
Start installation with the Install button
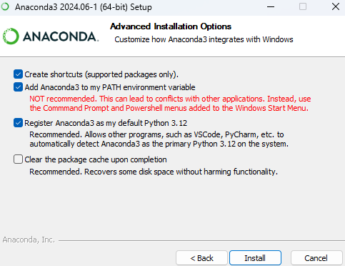pos(255,258)
